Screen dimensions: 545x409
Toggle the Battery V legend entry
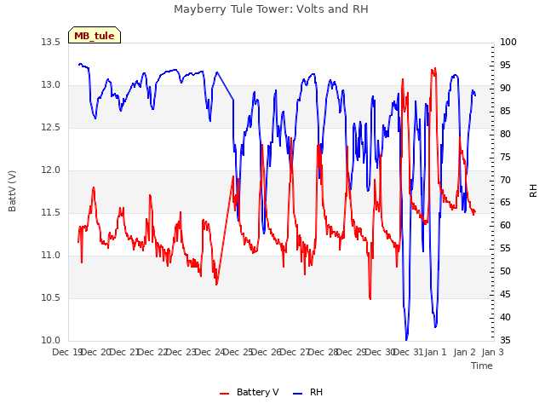coord(250,392)
